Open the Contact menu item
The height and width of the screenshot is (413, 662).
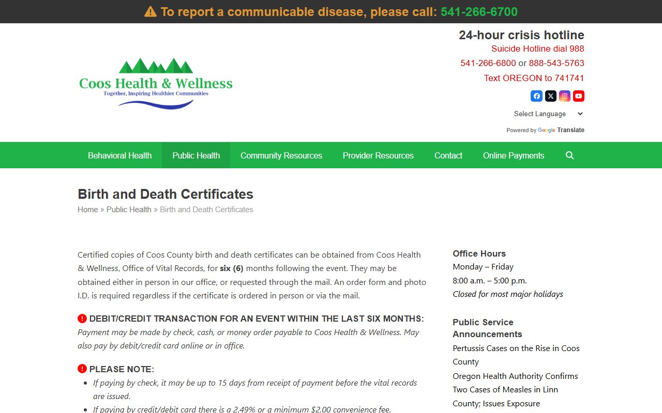coord(448,155)
